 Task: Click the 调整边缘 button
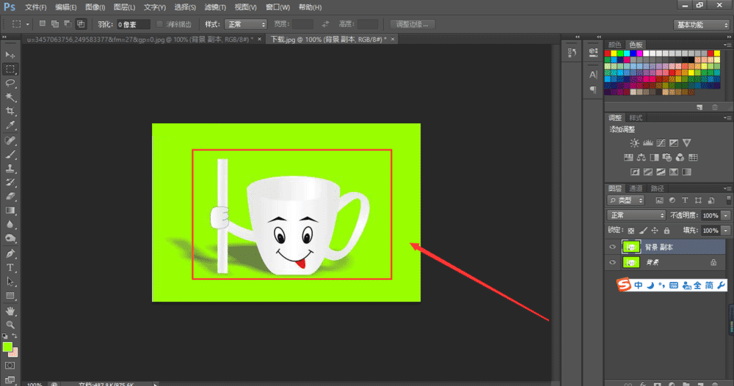(413, 24)
